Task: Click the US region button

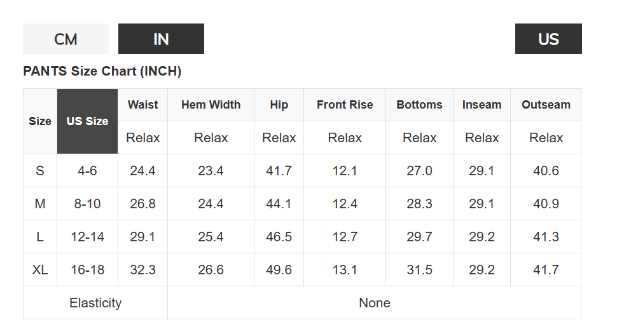Action: click(x=548, y=39)
